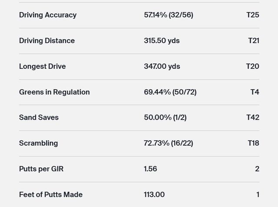Click the T20 rank for Longest Drive

[252, 66]
